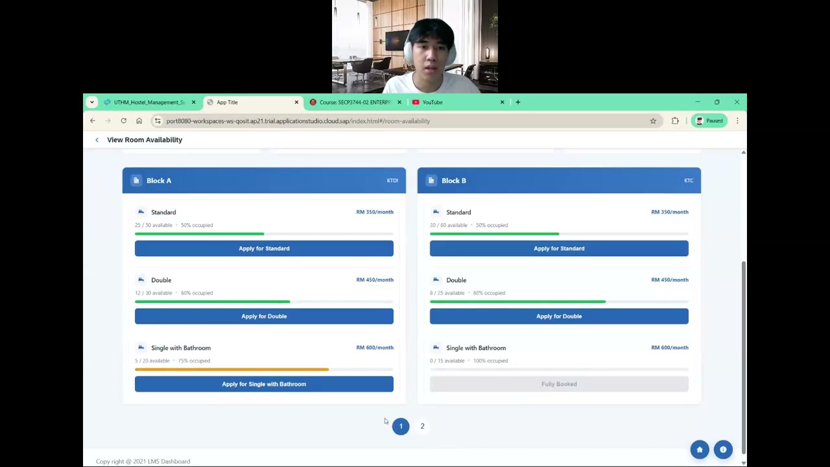Click the back arrow beside View Room Availability

[97, 139]
